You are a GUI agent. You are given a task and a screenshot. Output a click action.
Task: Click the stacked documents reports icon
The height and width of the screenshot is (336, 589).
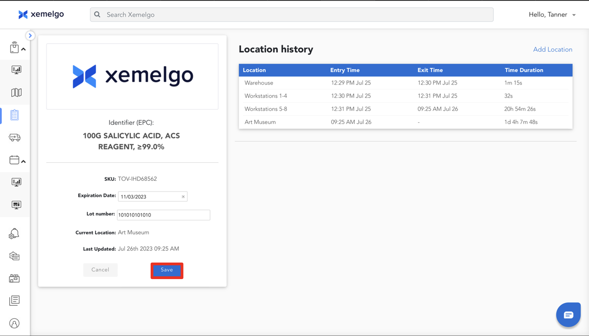(x=14, y=301)
